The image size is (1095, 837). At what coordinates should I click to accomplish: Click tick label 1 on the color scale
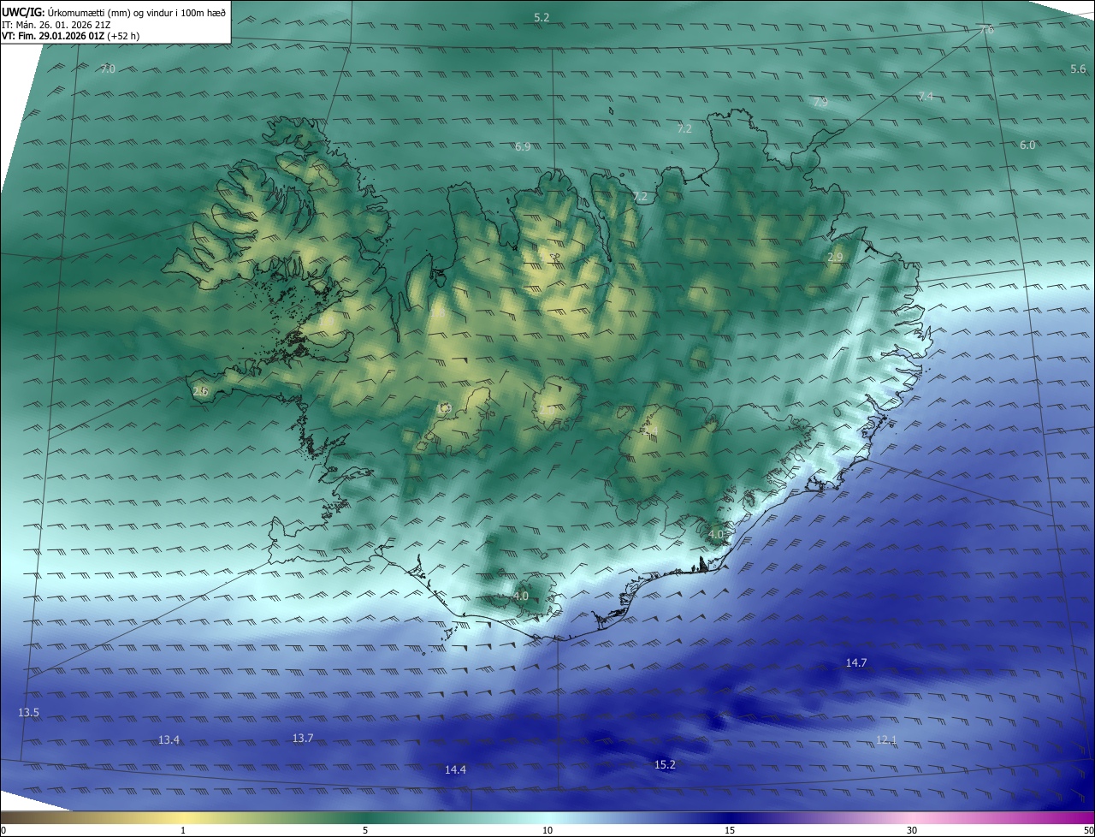(x=183, y=830)
